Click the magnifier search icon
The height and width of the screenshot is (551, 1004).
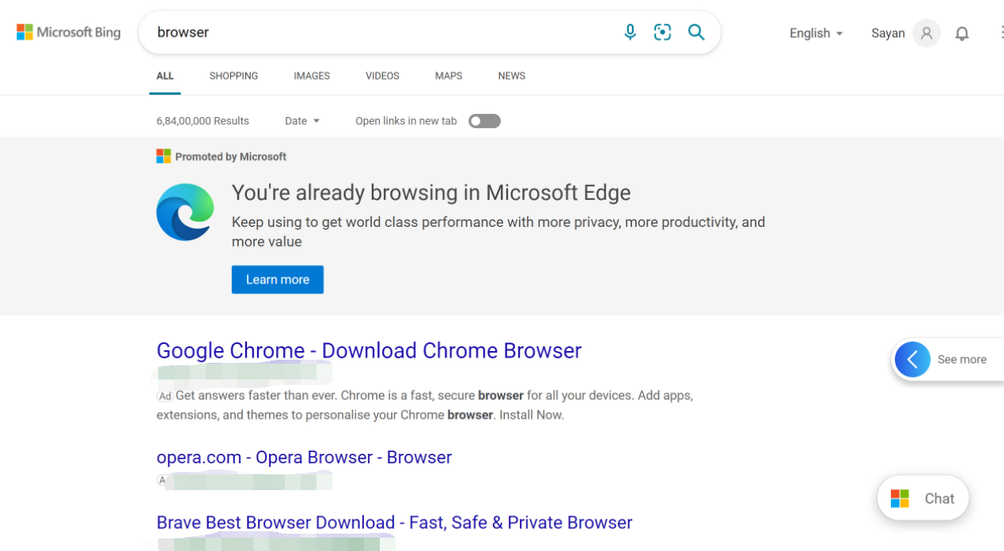coord(696,32)
